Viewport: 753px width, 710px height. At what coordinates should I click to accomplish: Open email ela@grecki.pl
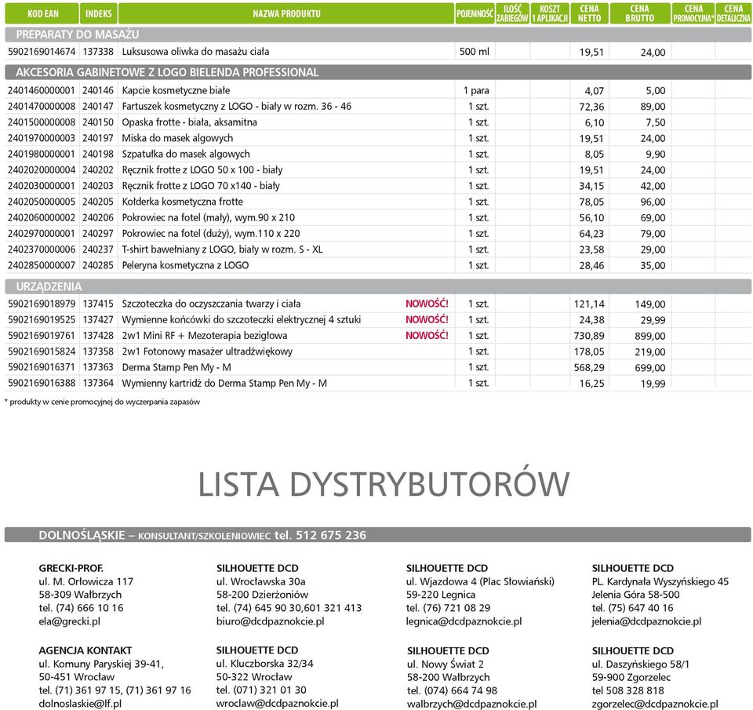[x=70, y=621]
